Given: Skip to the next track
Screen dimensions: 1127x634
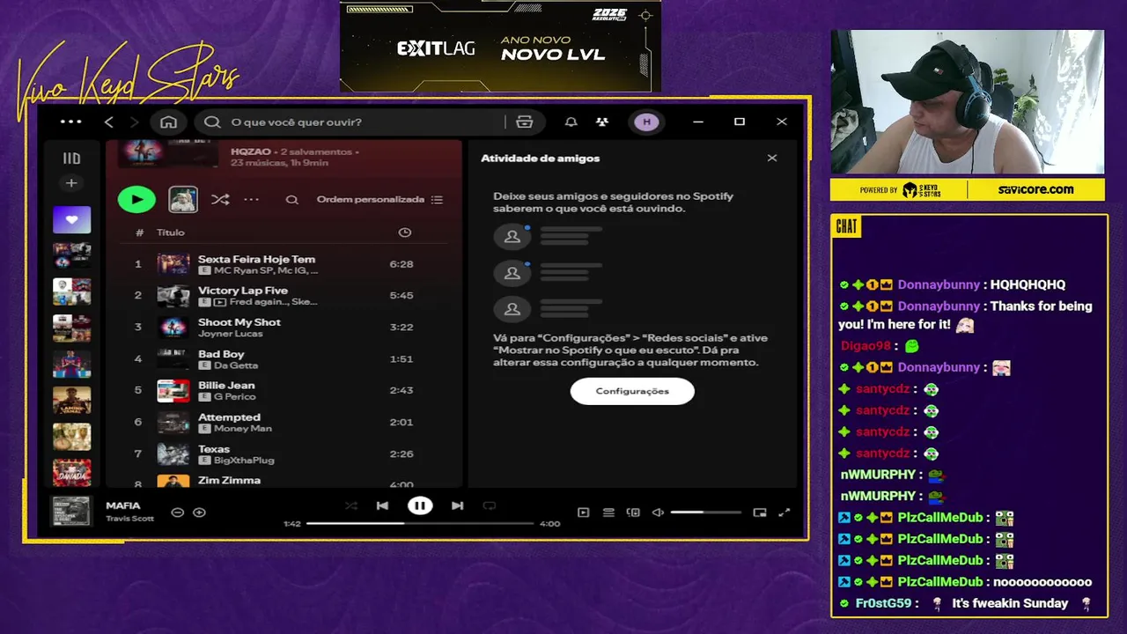Looking at the screenshot, I should (x=457, y=505).
